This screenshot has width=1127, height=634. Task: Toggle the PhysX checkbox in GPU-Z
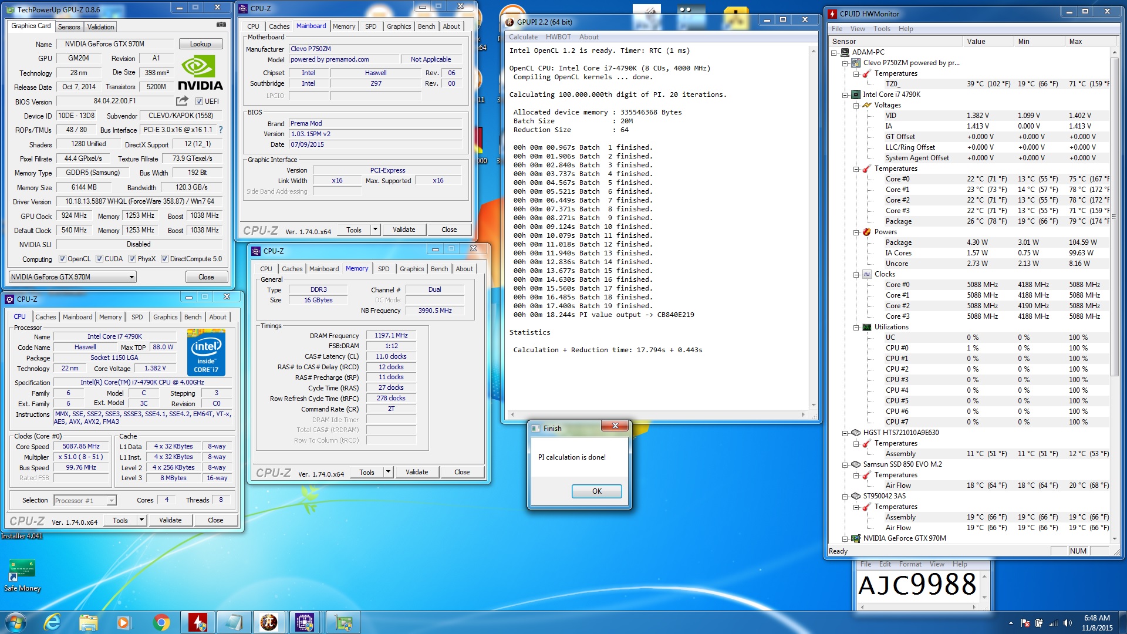pos(132,259)
